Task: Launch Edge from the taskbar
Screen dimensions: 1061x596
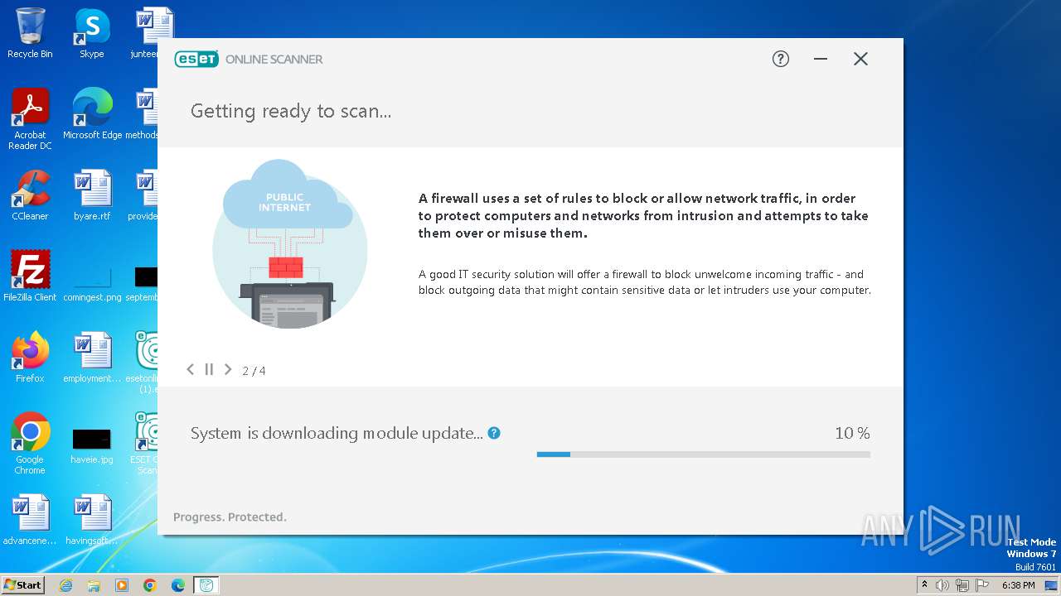Action: [178, 585]
